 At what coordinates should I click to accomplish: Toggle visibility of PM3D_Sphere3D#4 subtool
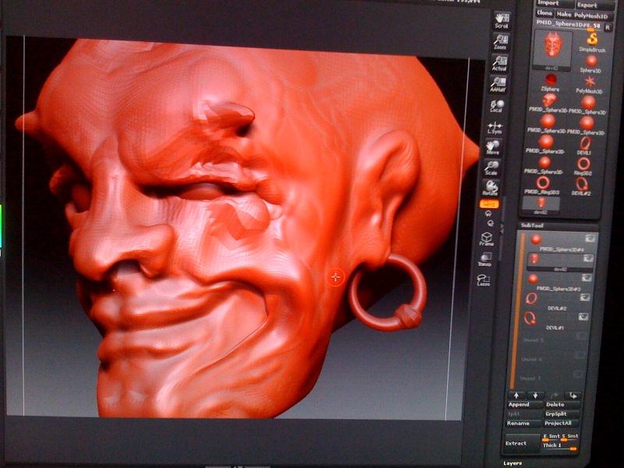click(x=590, y=239)
